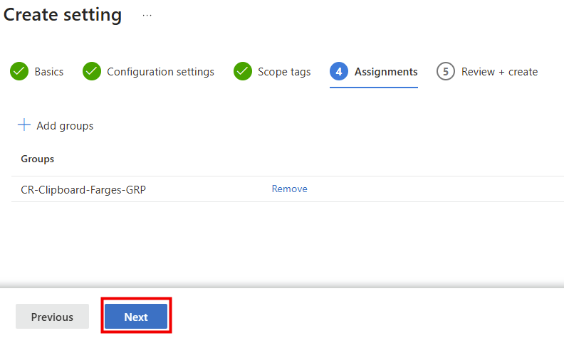The image size is (564, 338).
Task: Select the Assignments step
Action: (x=374, y=72)
